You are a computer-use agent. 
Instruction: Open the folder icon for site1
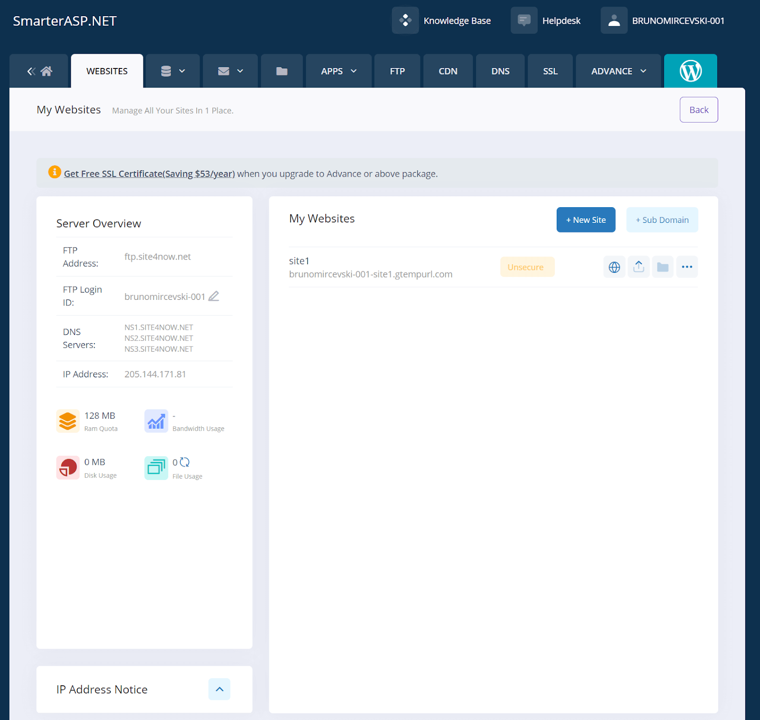tap(663, 267)
